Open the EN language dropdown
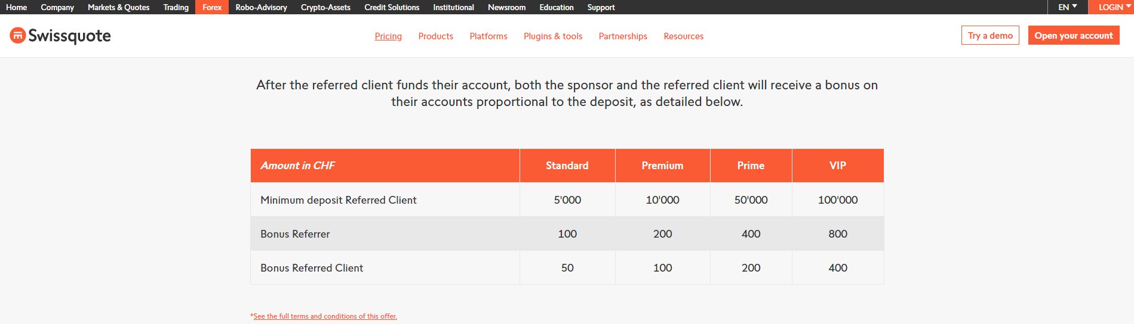Image resolution: width=1134 pixels, height=324 pixels. pyautogui.click(x=1068, y=7)
